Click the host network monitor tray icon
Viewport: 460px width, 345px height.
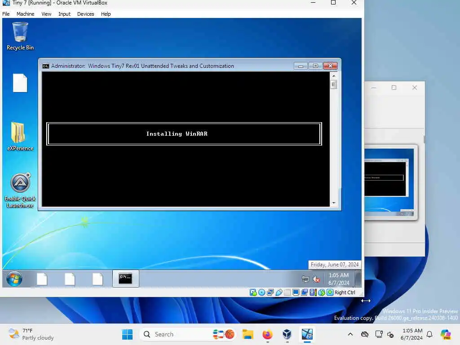click(x=379, y=334)
